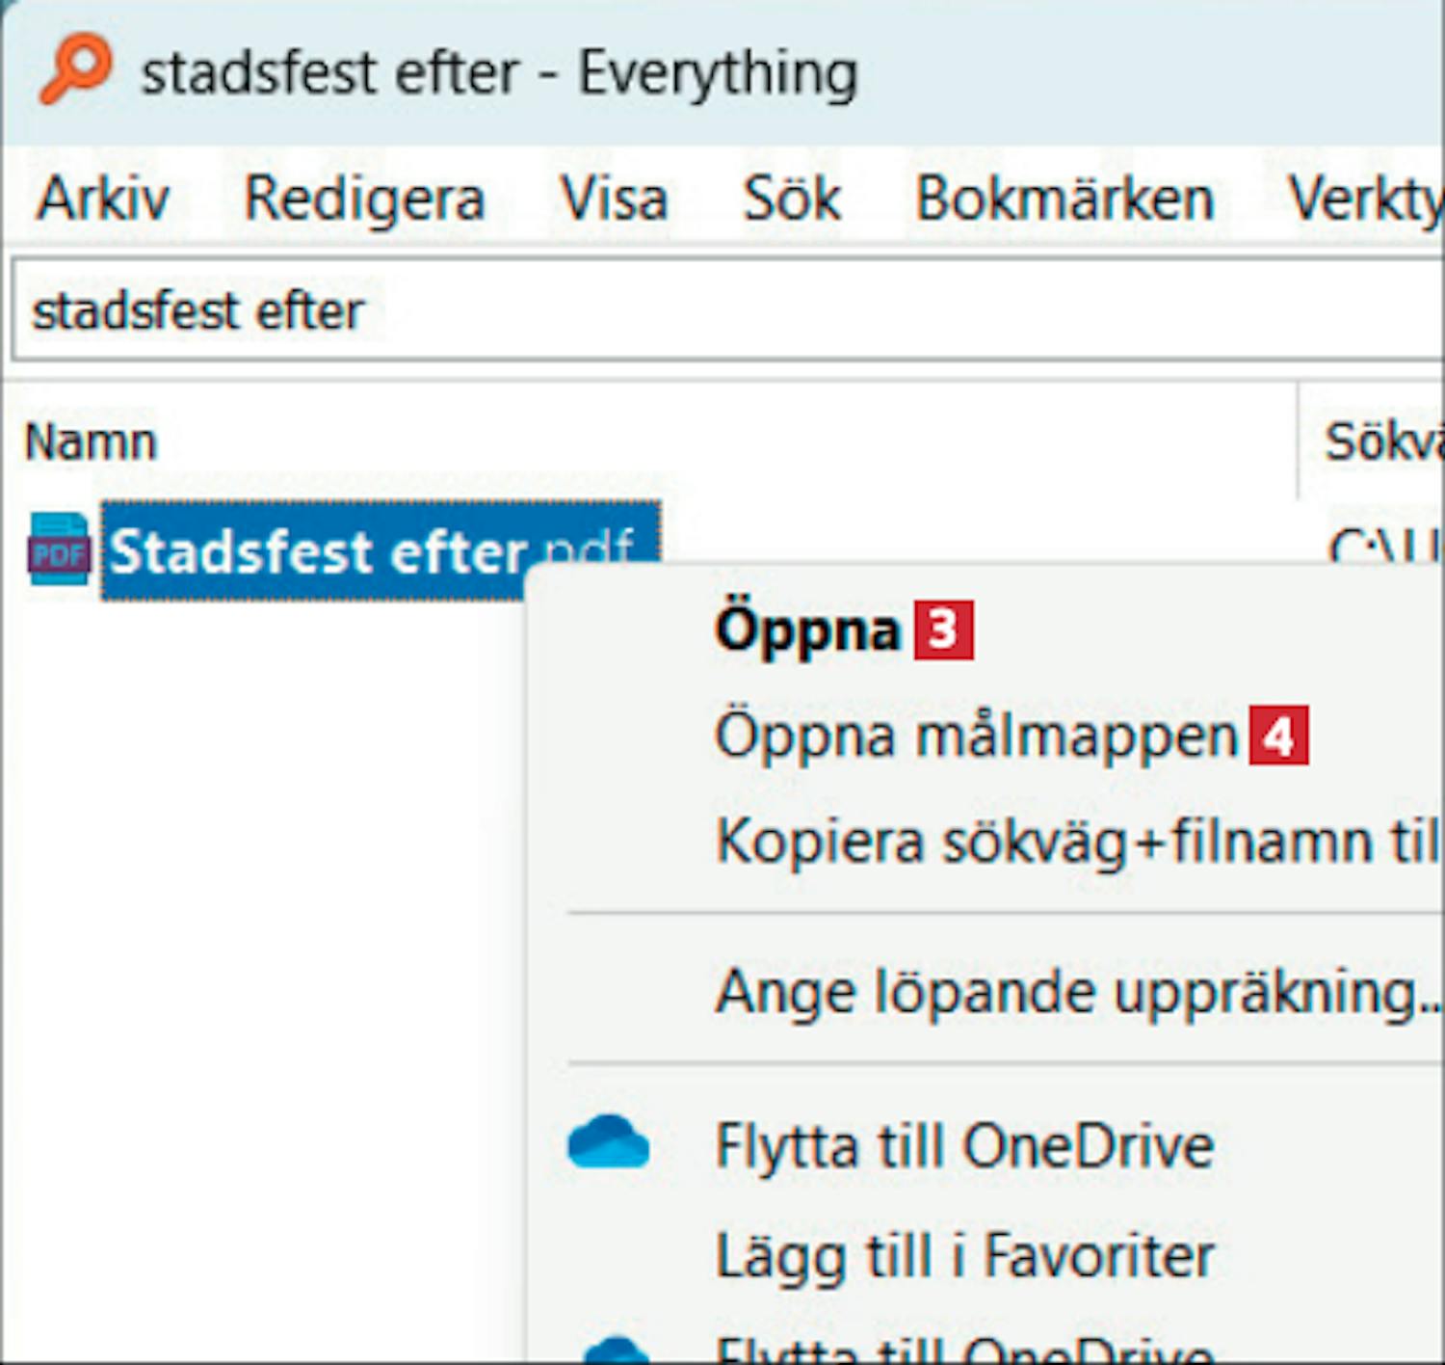Sort results by the Namn column

click(92, 442)
